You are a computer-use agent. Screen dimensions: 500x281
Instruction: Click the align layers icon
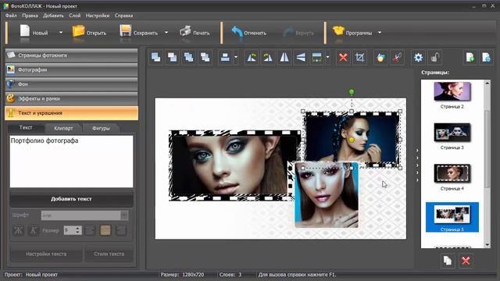click(225, 58)
